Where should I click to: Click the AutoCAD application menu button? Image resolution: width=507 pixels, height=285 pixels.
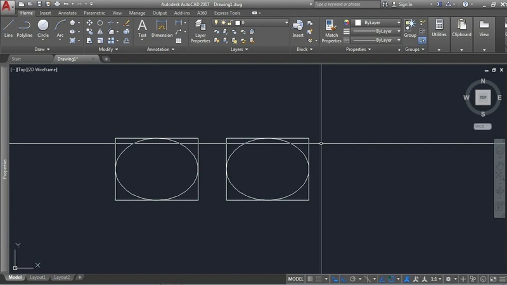point(6,6)
